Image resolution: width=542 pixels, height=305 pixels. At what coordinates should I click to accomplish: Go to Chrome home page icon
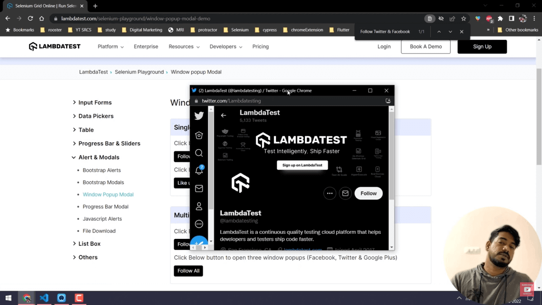tap(42, 19)
